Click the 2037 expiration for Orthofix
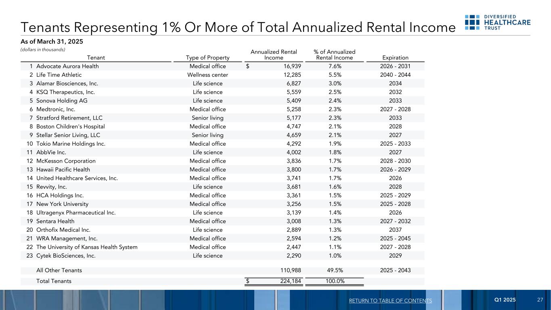 [x=395, y=230]
